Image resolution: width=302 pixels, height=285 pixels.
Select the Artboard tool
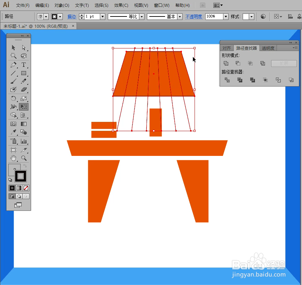pos(13,150)
